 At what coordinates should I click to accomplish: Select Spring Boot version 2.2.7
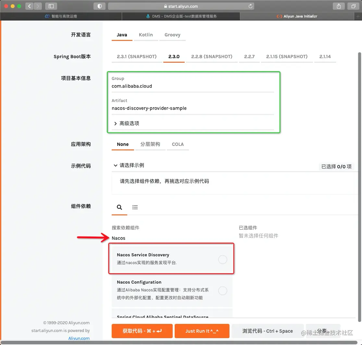[249, 57]
